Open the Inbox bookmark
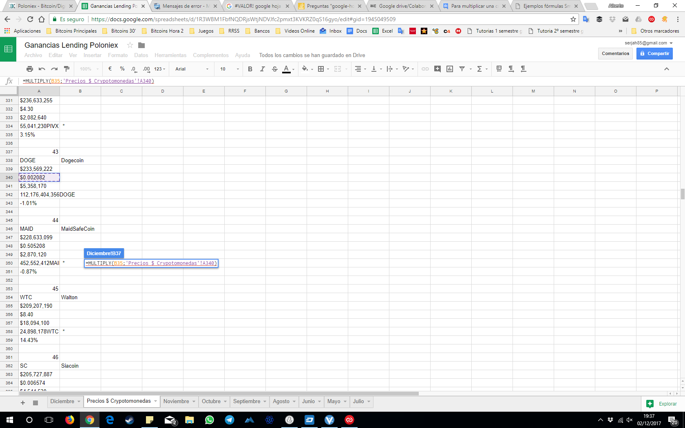 tap(331, 31)
